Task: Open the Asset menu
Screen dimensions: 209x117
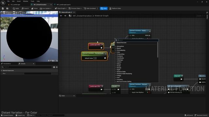Action: click(19, 1)
